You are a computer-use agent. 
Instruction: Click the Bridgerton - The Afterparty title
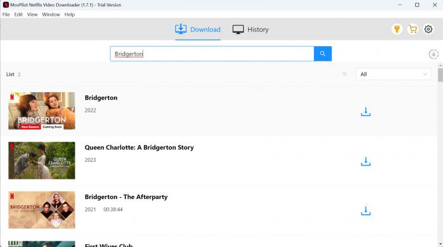pyautogui.click(x=126, y=197)
